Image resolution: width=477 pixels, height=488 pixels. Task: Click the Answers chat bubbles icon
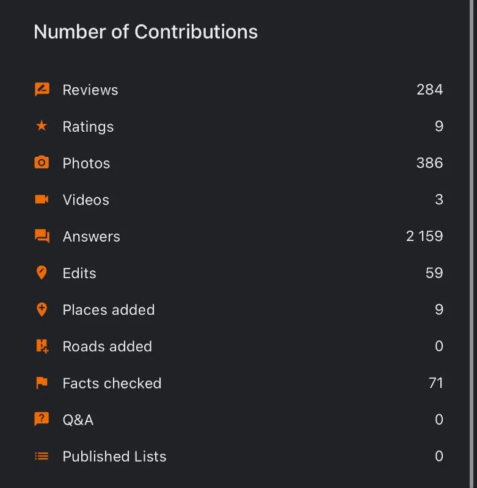[x=42, y=236]
